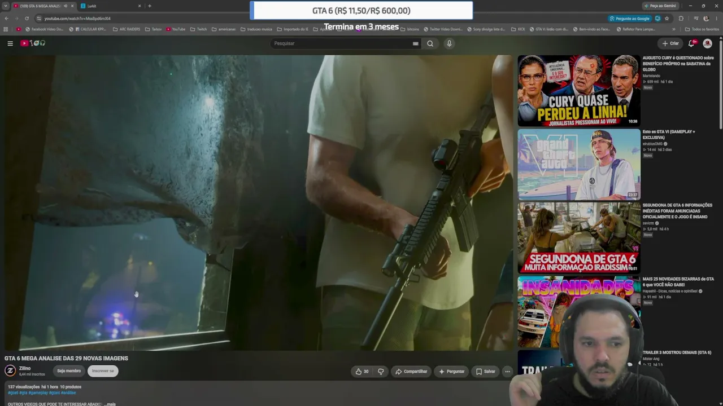Open the Chrome profile avatar
Screen dimensions: 723x406
(706, 19)
